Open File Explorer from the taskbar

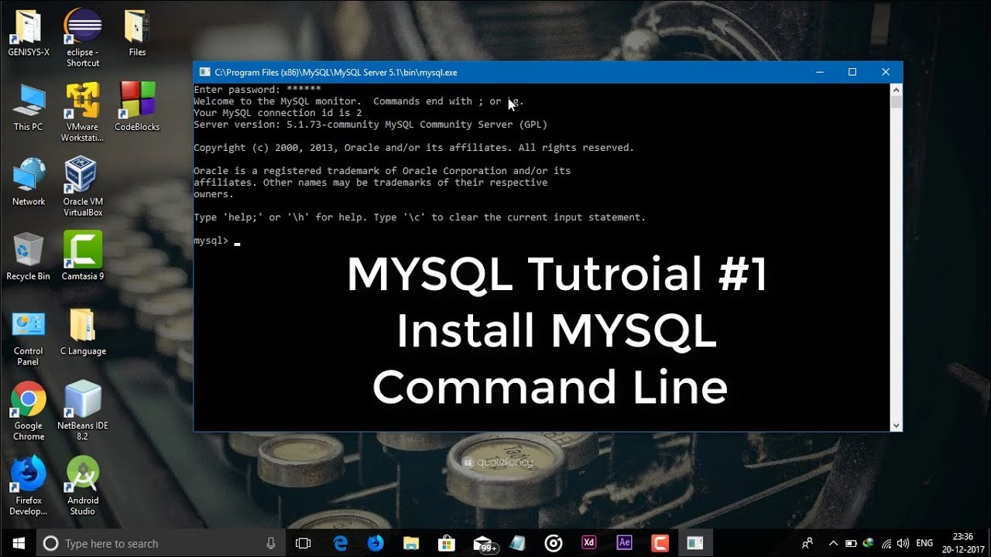[x=411, y=543]
